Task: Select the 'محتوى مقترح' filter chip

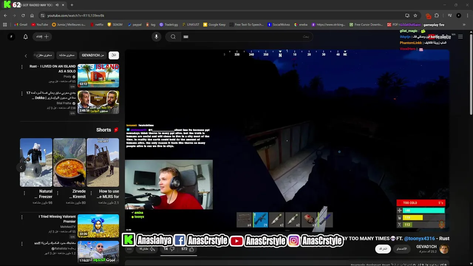Action: (44, 55)
